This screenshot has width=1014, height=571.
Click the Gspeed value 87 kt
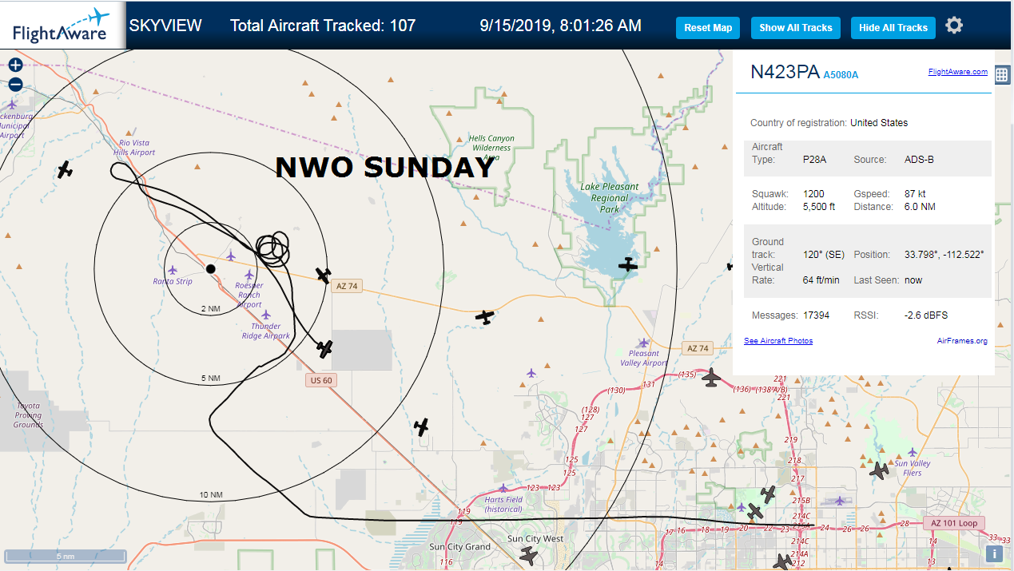tap(915, 194)
